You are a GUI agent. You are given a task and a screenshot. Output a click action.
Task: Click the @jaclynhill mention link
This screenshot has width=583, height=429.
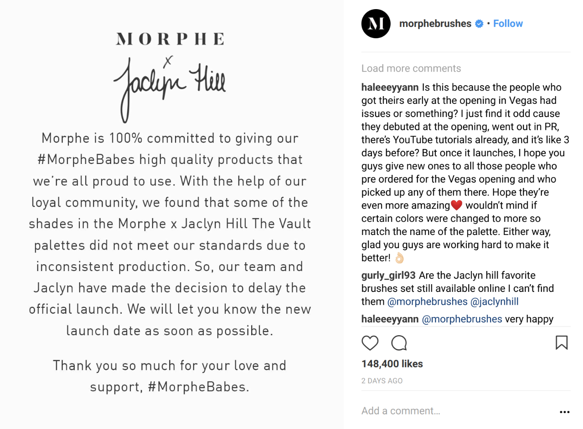[x=495, y=301]
